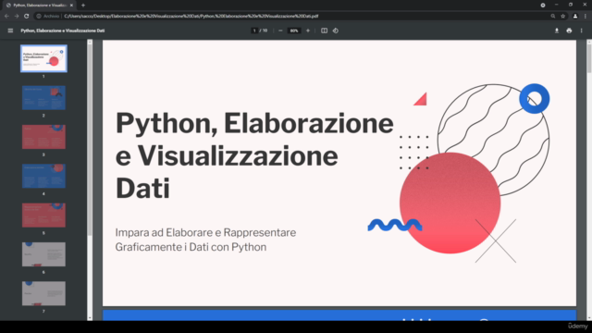Click the zoom percentage field
Screen dimensions: 592x333
pyautogui.click(x=294, y=31)
